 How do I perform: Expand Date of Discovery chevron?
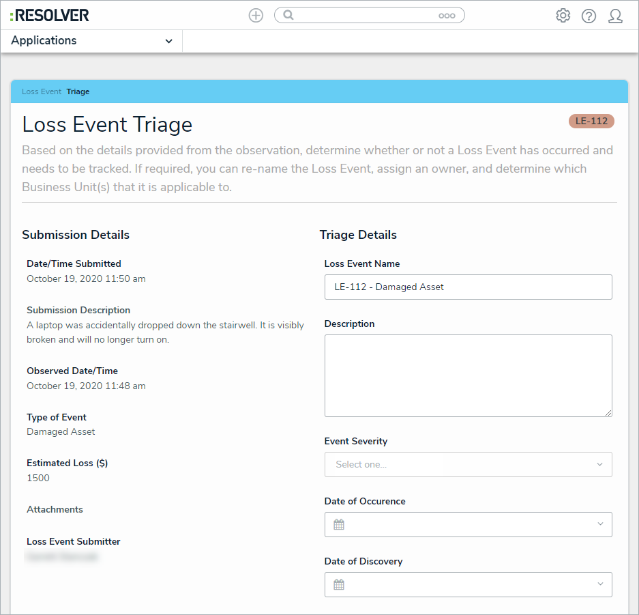point(600,584)
